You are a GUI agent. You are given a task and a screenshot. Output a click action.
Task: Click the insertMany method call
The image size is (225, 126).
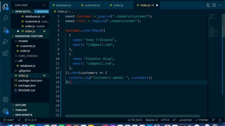tap(92, 30)
